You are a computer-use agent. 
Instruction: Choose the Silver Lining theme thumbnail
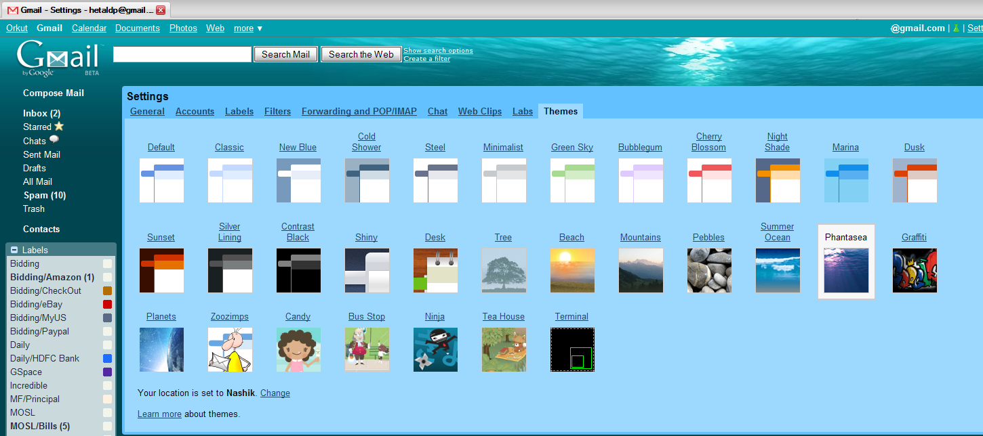click(230, 271)
